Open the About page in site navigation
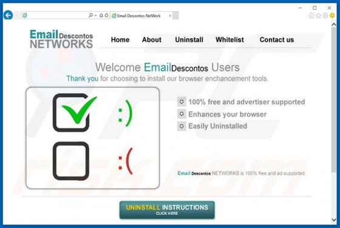This screenshot has height=228, width=340. 152,39
